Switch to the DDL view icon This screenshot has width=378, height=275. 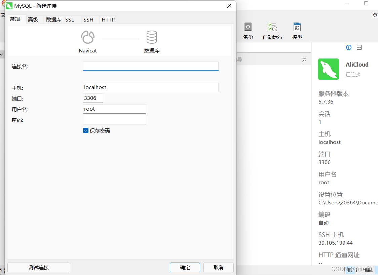click(x=359, y=47)
